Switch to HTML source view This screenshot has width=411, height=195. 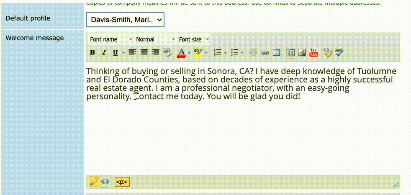click(x=105, y=182)
